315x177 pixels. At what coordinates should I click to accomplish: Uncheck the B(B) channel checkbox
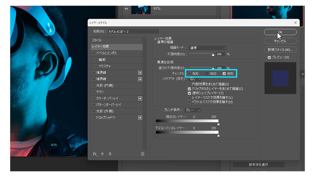pyautogui.click(x=224, y=74)
